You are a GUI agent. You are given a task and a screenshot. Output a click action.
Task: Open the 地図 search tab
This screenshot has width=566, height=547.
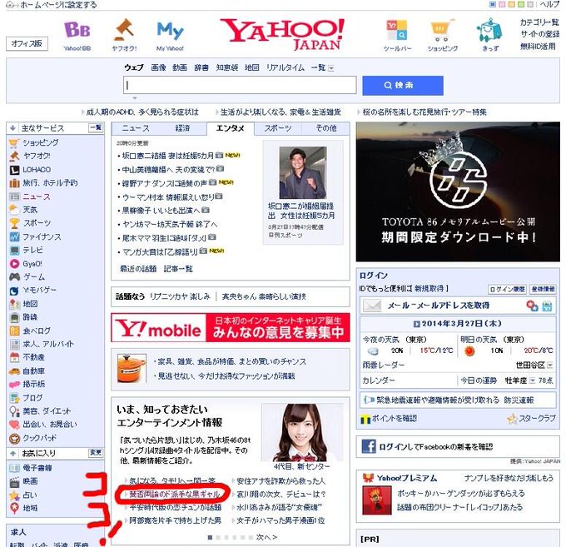pyautogui.click(x=251, y=67)
